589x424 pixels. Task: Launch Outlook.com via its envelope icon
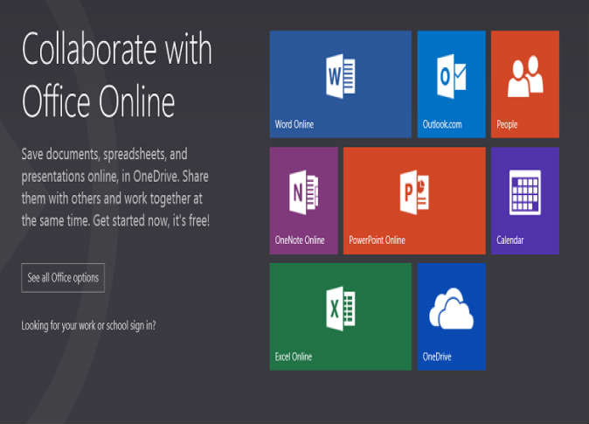pos(452,76)
